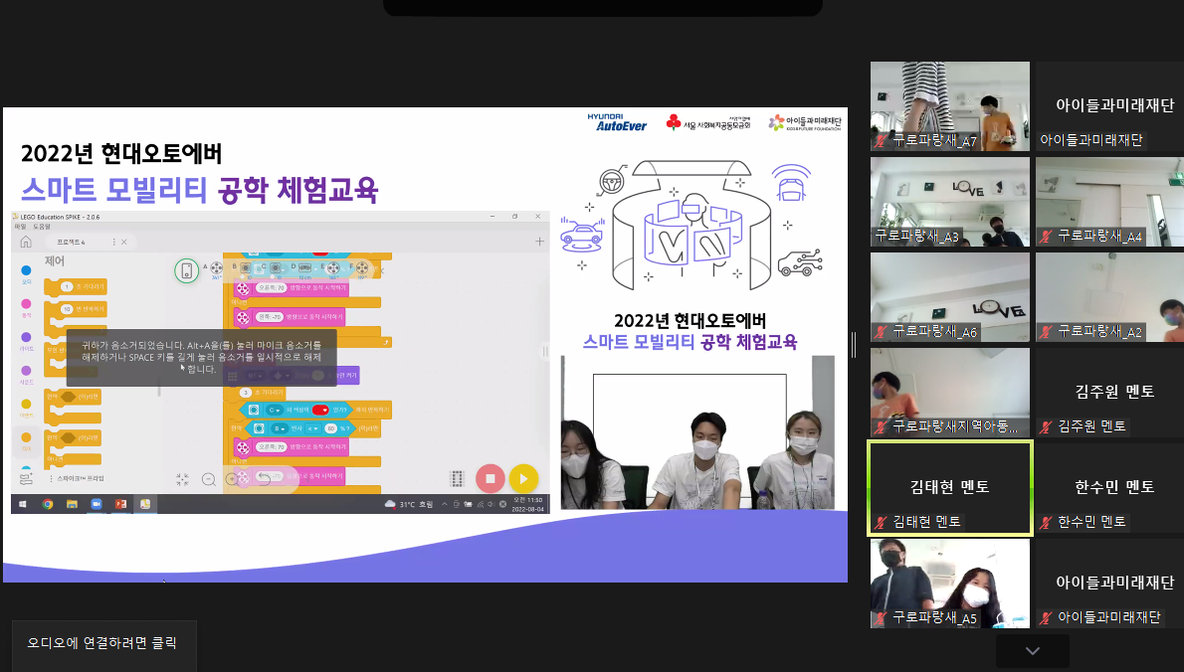Click the red color swatch in block
The width and height of the screenshot is (1184, 672).
tap(320, 410)
